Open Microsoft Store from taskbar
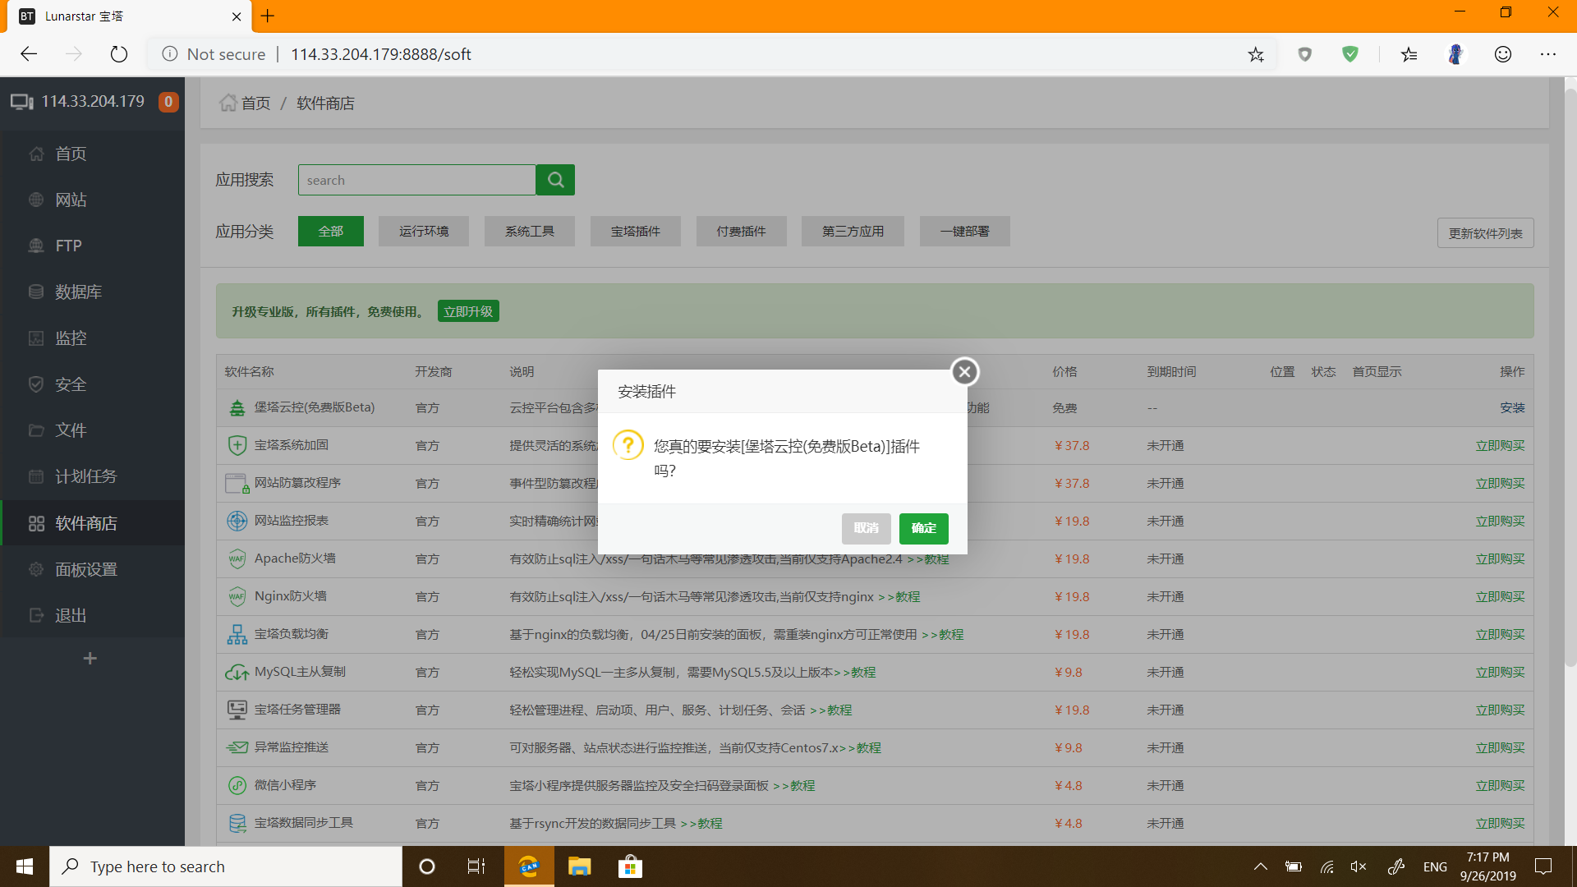1577x887 pixels. pos(630,866)
